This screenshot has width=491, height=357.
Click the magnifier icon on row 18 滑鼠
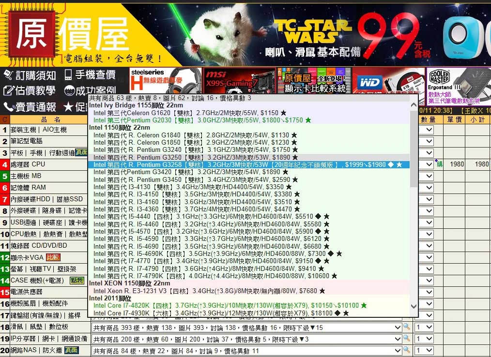(406, 327)
